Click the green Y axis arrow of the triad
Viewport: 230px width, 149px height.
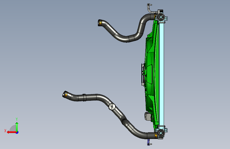17,126
